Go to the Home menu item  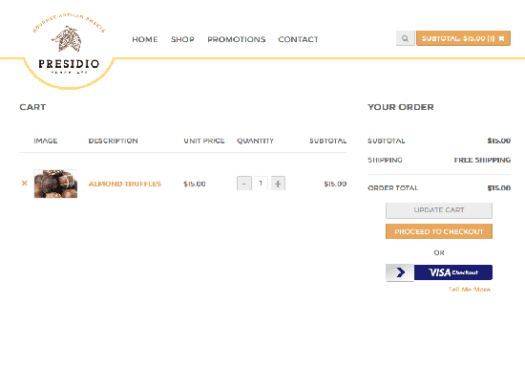pos(145,39)
